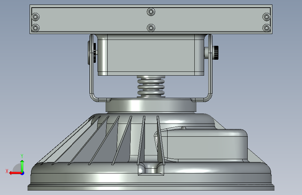This screenshot has width=302, height=195.
Task: Select the black knurled knob on the left bracket
Action: [94, 53]
